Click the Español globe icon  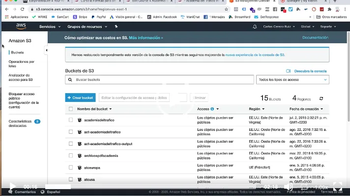click(x=43, y=192)
